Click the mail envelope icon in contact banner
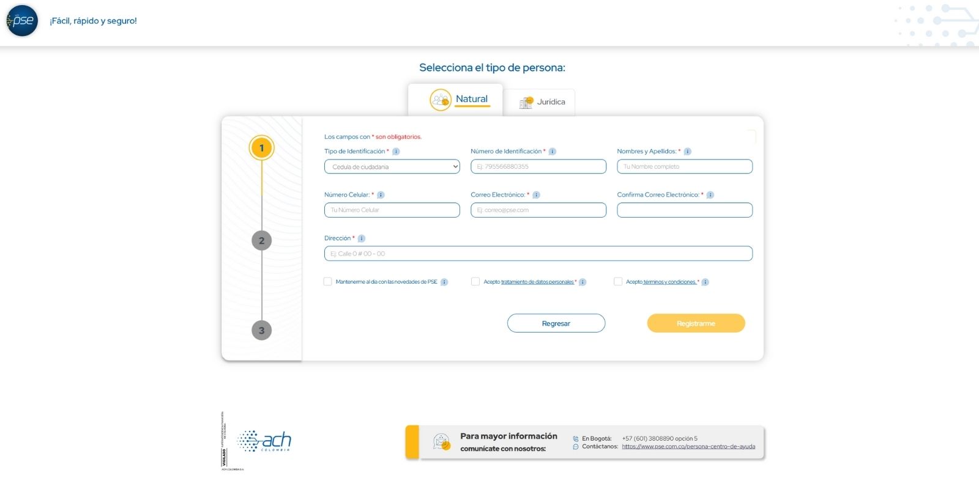Viewport: 979px width, 489px height. tap(442, 441)
